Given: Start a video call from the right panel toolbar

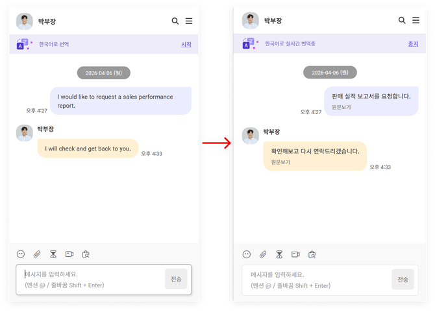Looking at the screenshot, I should (x=295, y=254).
